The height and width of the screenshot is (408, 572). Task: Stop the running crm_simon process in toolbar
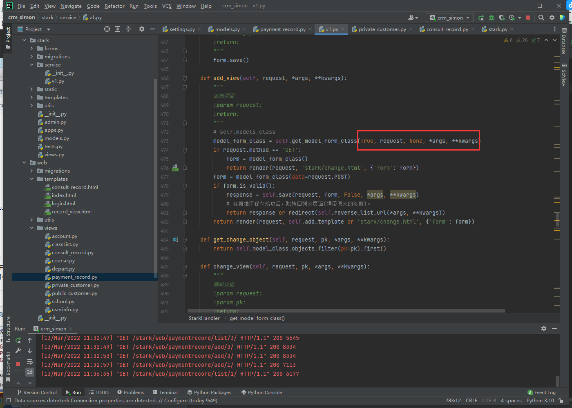[x=528, y=18]
